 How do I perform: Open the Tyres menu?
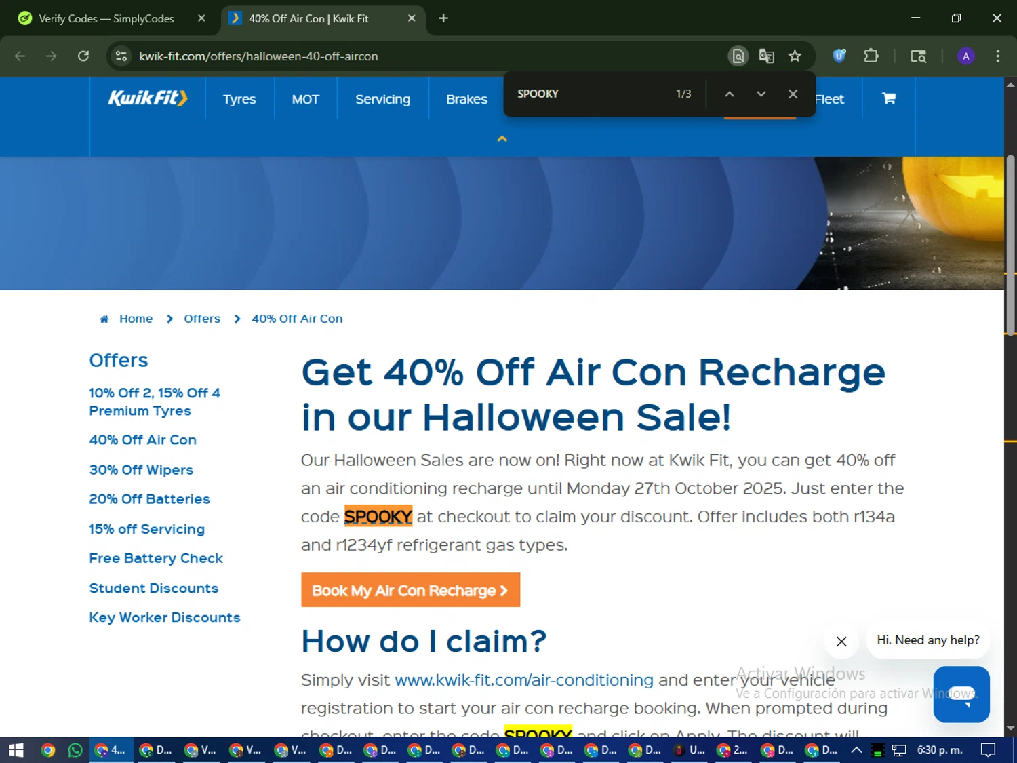coord(239,99)
